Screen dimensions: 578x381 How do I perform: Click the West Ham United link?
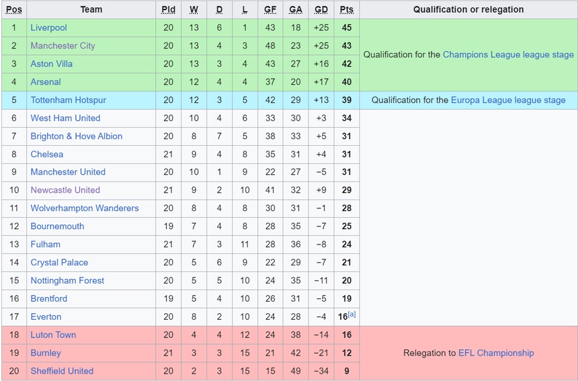[x=65, y=118]
